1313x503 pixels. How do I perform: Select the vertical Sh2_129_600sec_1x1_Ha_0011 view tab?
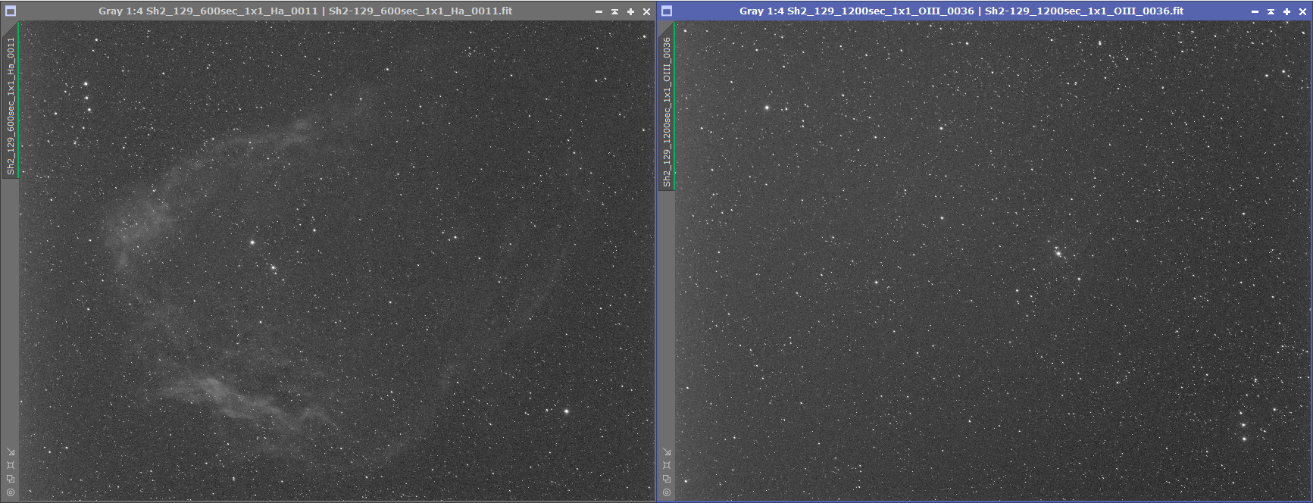(x=11, y=100)
